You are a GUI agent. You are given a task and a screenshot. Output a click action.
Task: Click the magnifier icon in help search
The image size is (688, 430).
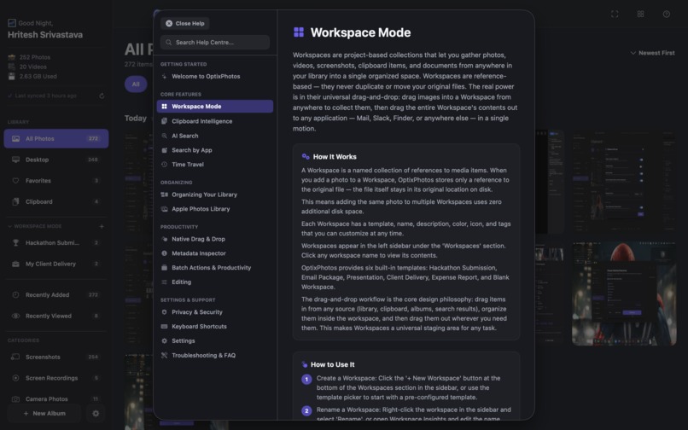pyautogui.click(x=168, y=42)
